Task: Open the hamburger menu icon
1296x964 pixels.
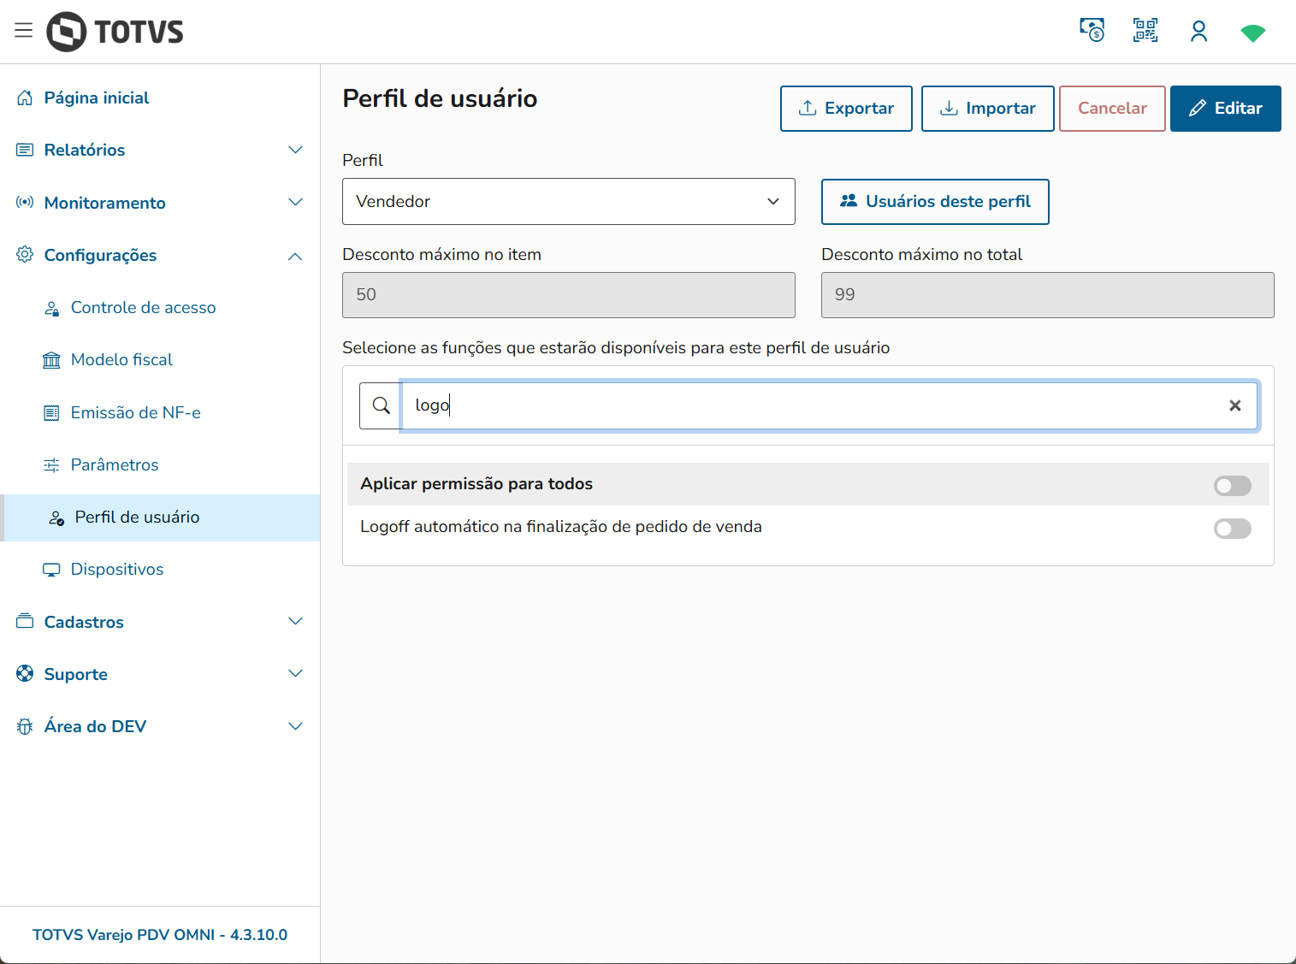Action: [x=24, y=31]
